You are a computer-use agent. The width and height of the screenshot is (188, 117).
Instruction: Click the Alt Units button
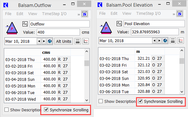63,41
